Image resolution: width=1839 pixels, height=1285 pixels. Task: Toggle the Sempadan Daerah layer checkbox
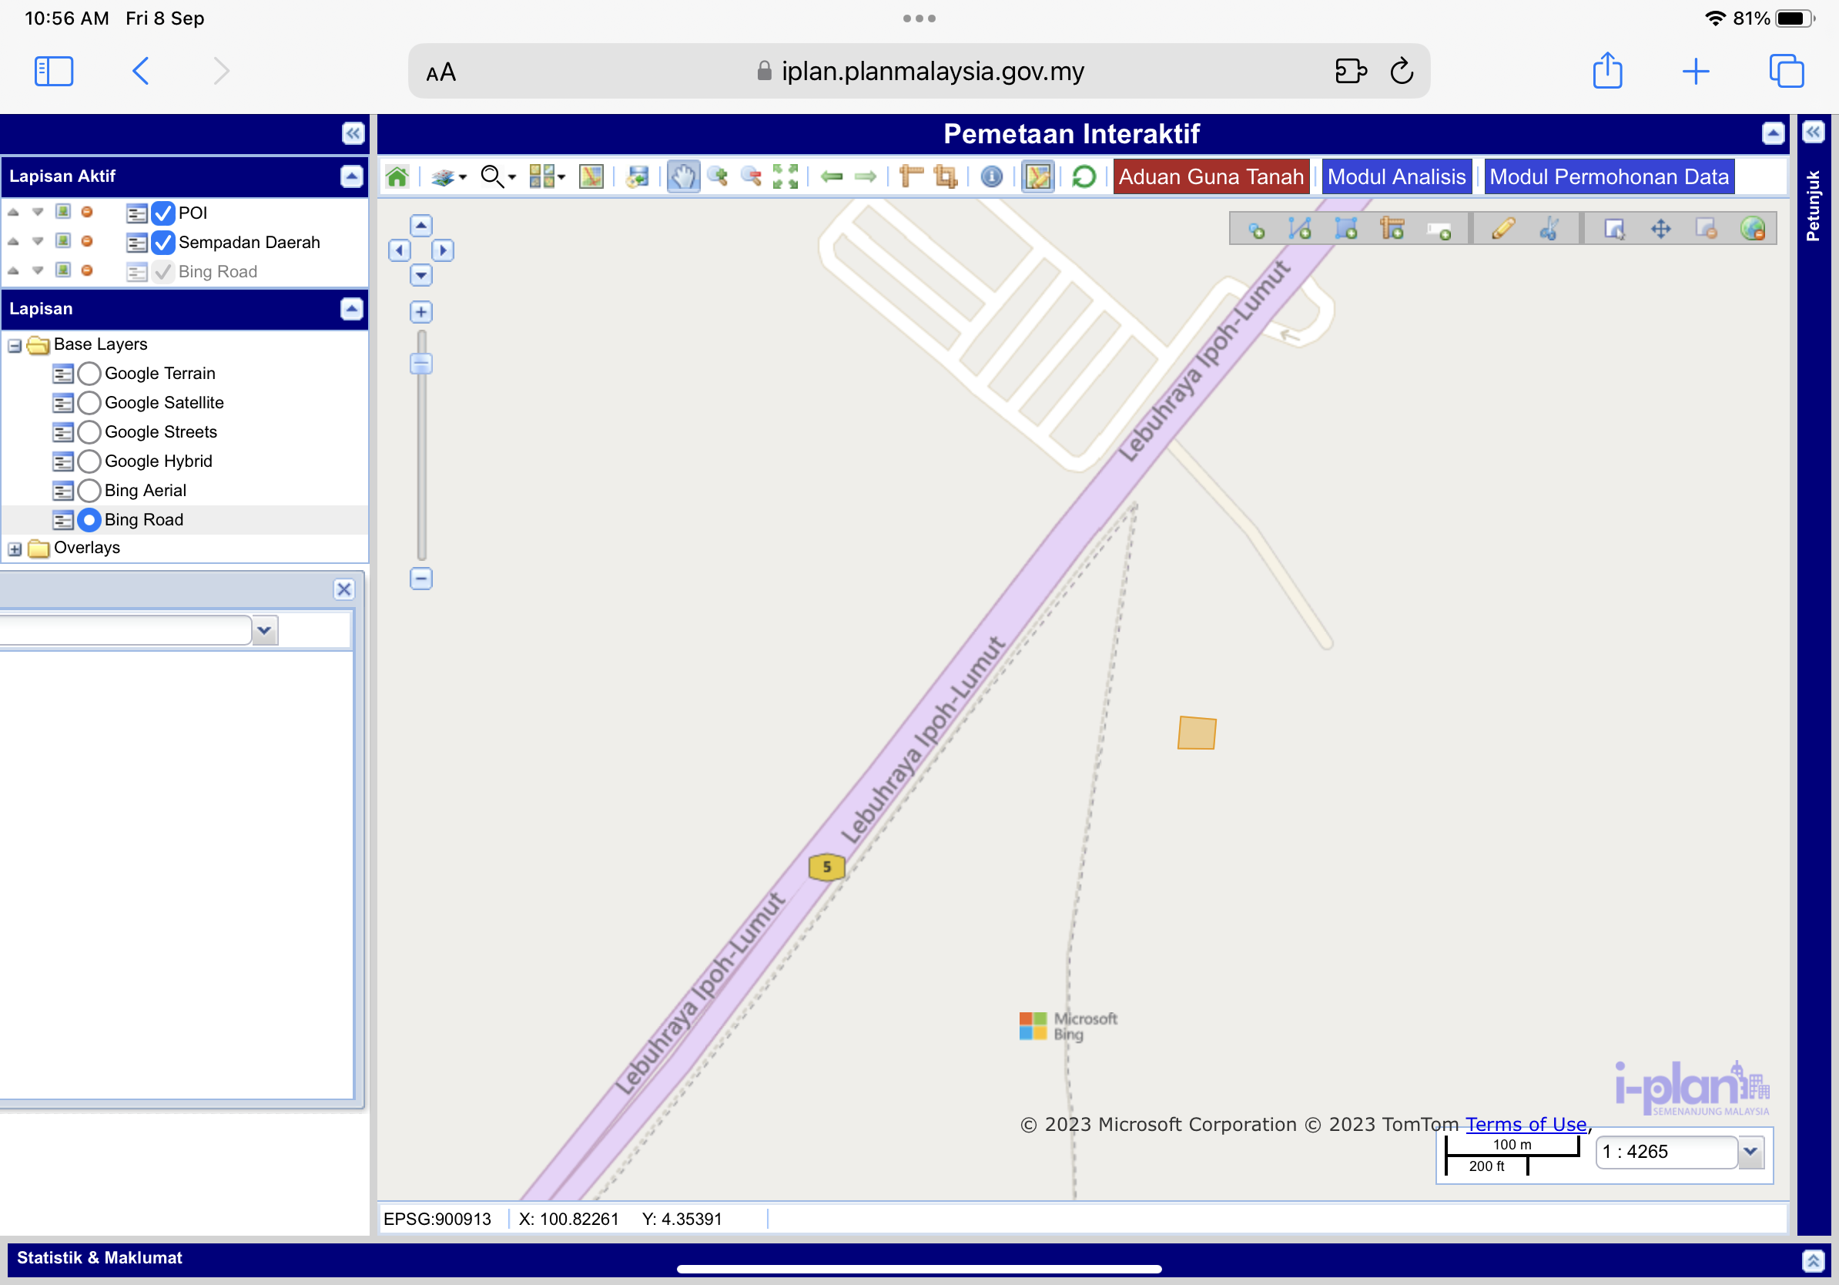point(163,242)
